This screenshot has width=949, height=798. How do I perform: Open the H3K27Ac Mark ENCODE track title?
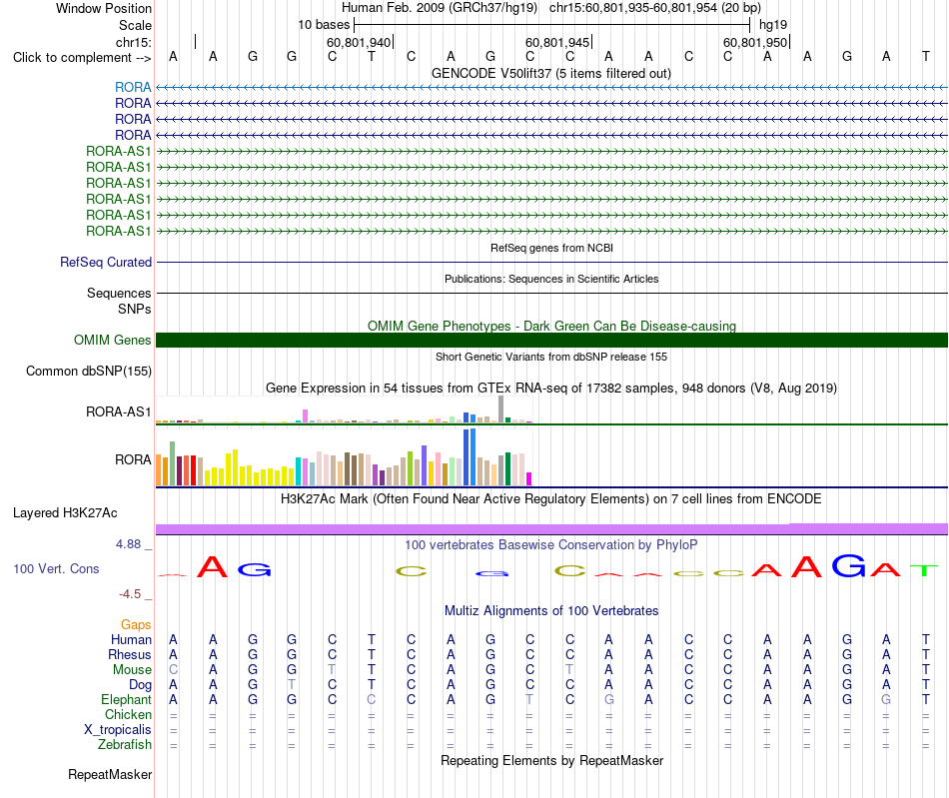[x=551, y=499]
